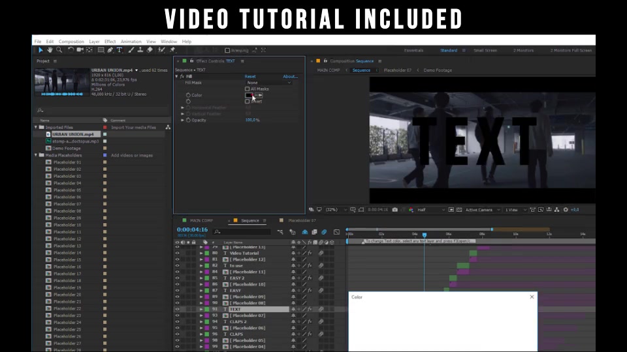Screen dimensions: 627x352
Task: Open the 32% magnification dropdown
Action: pyautogui.click(x=336, y=209)
